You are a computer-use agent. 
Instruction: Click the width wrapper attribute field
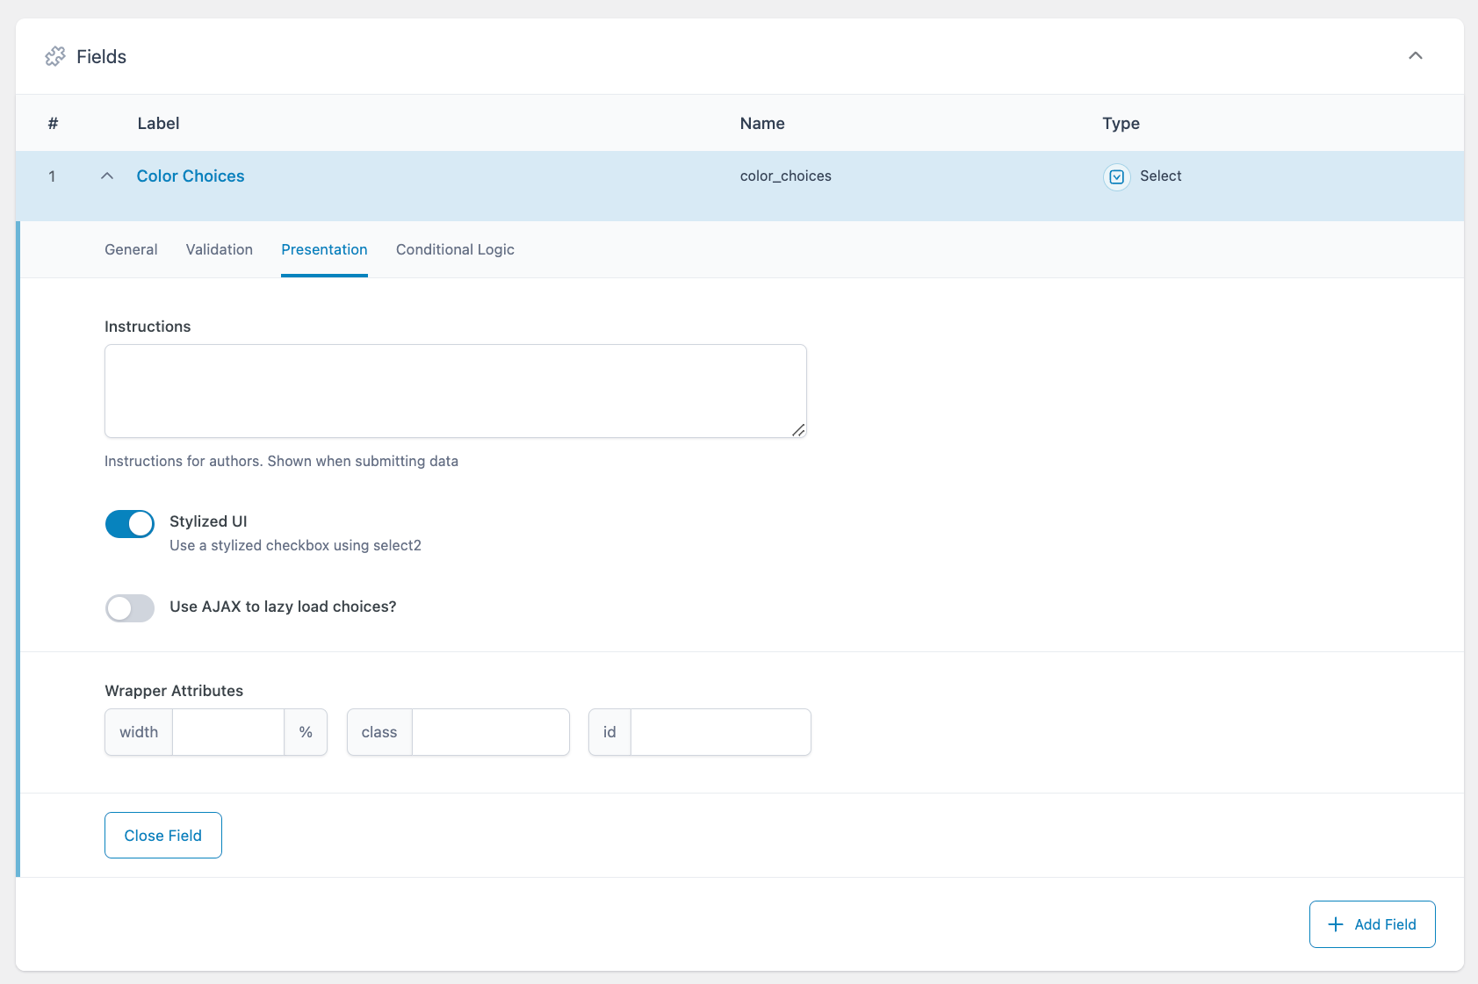tap(227, 731)
